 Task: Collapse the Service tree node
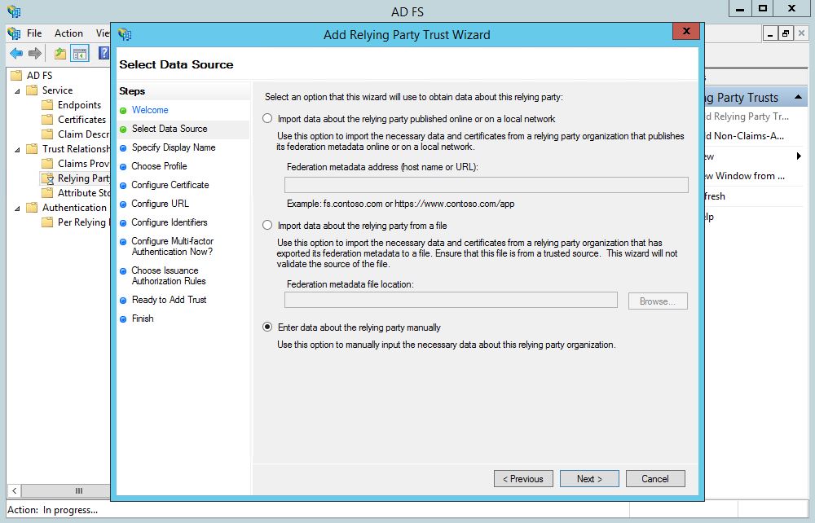tap(18, 90)
